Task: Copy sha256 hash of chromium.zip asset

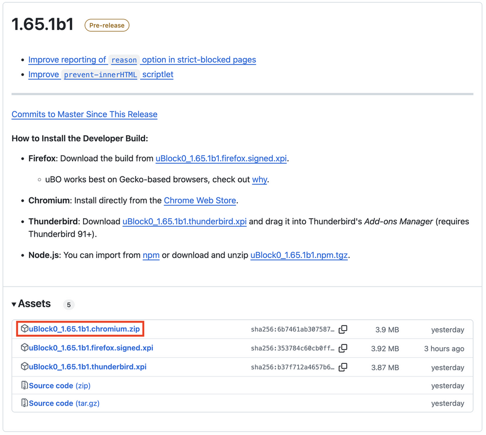Action: pos(343,329)
